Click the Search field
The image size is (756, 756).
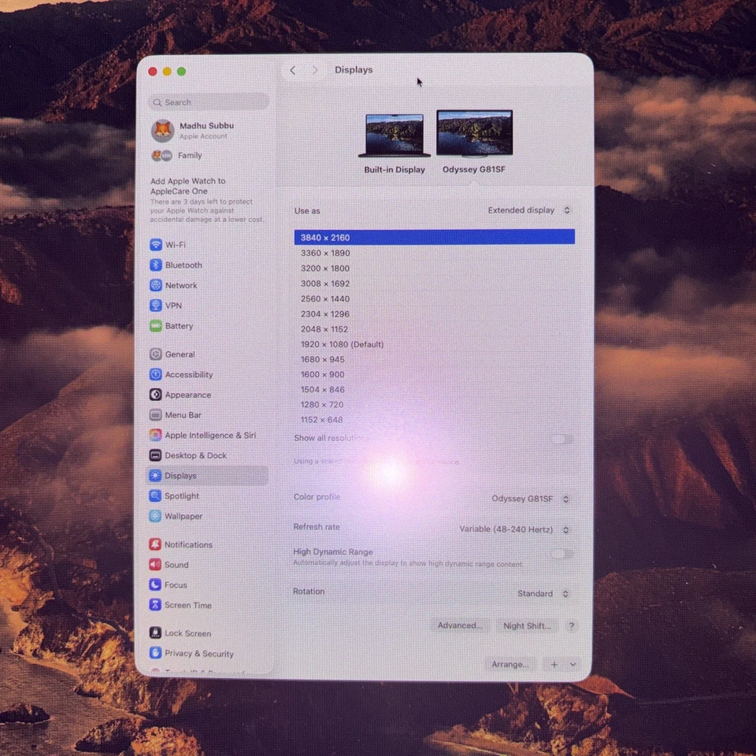208,102
